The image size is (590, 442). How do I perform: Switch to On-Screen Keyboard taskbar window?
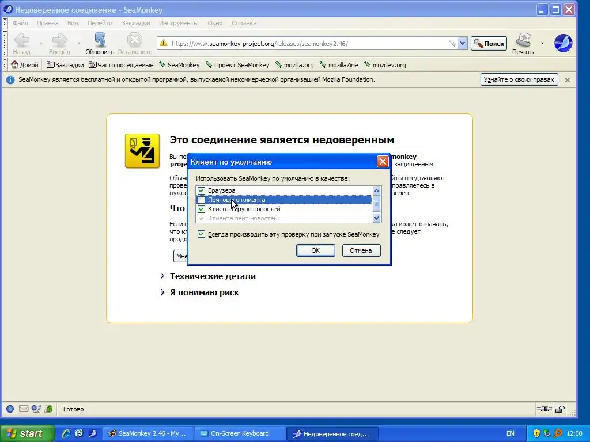(240, 434)
